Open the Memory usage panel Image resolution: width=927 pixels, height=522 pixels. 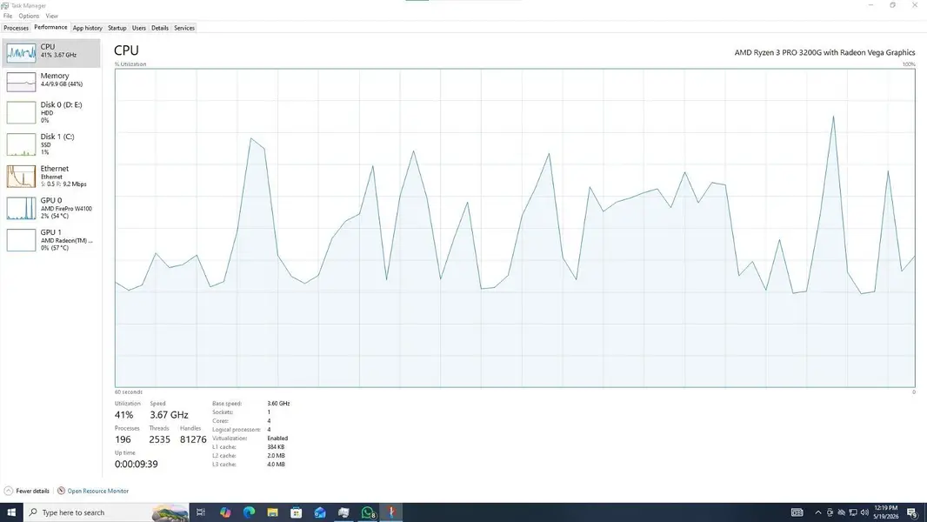pos(51,82)
